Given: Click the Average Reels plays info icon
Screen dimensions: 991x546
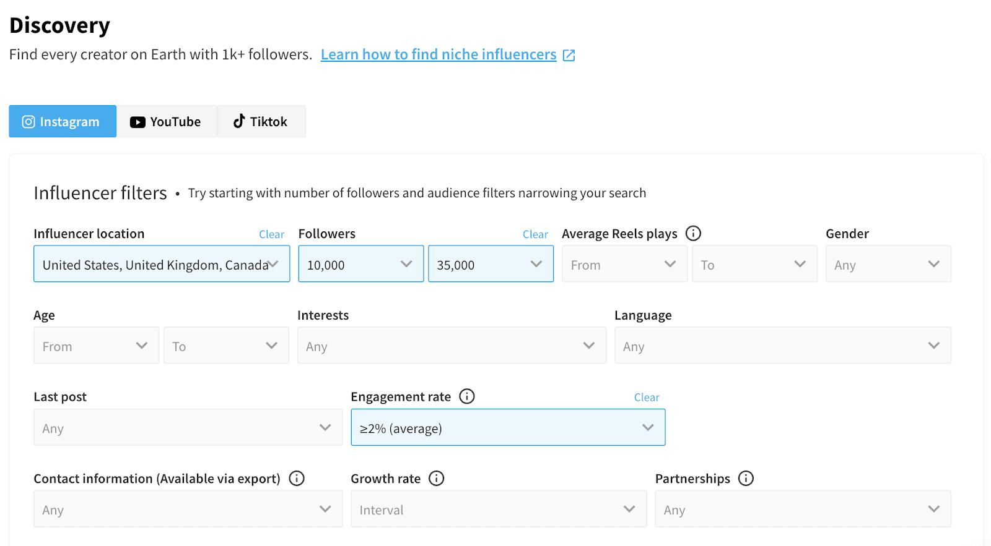Looking at the screenshot, I should pos(693,233).
